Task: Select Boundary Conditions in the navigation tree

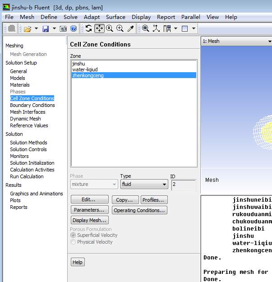Action: pos(32,105)
